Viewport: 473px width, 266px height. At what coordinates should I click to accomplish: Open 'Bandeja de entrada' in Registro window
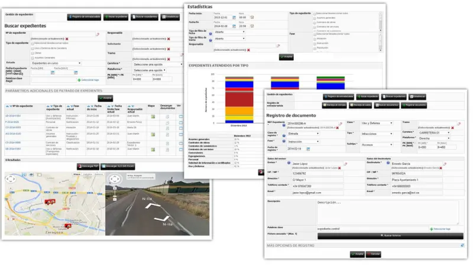(334, 105)
